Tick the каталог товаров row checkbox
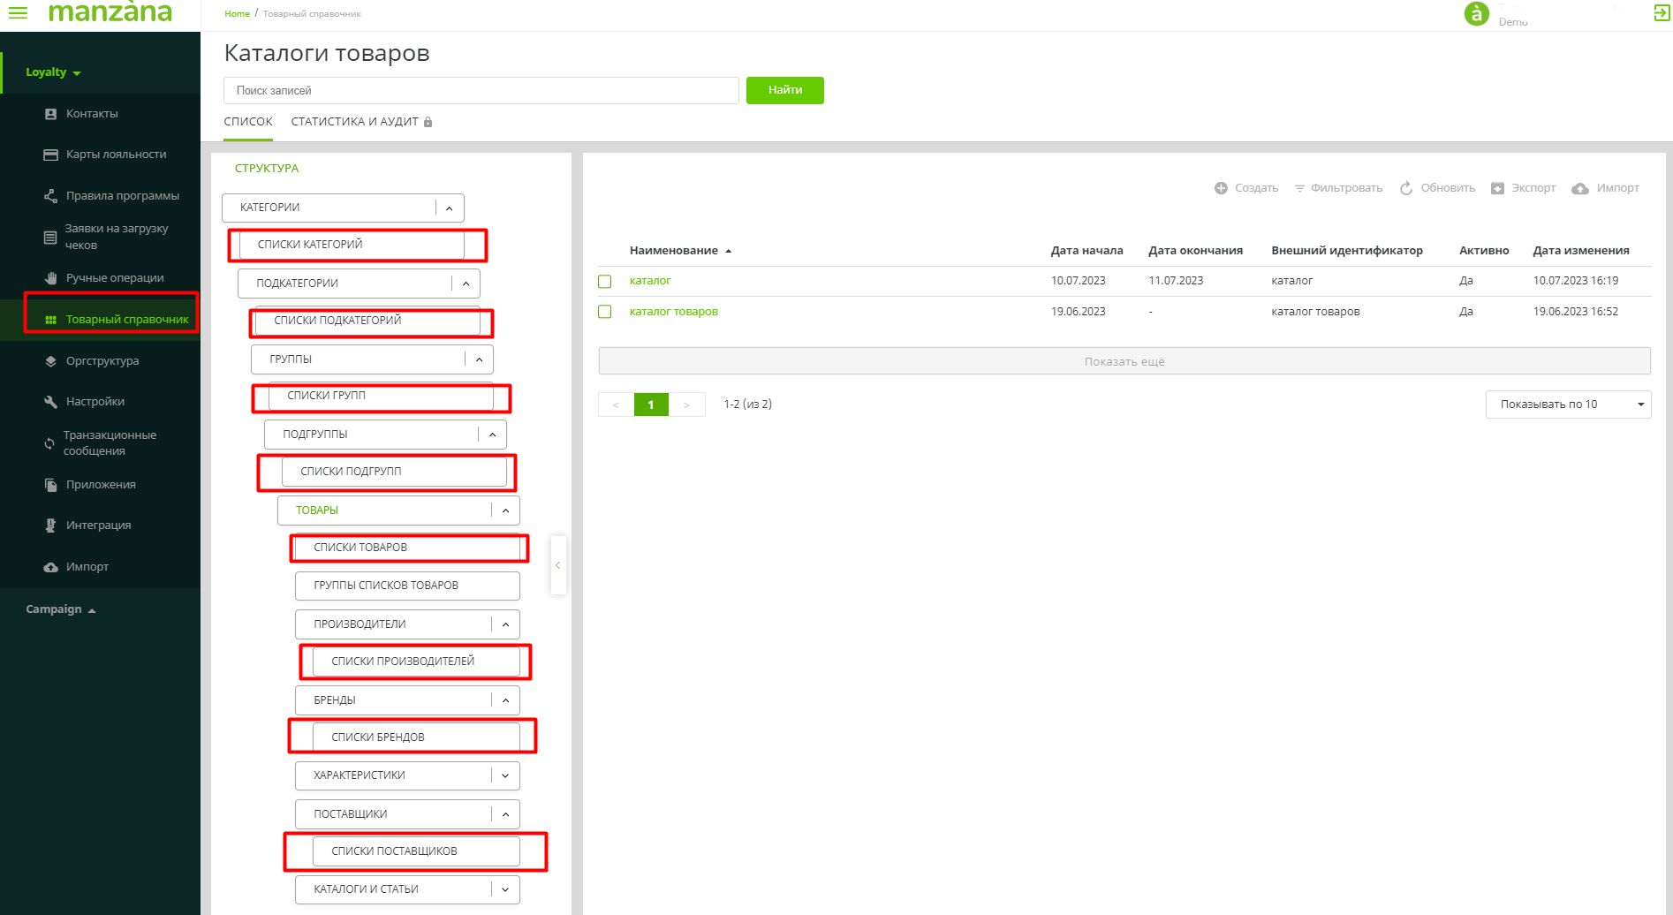The image size is (1673, 915). (605, 312)
